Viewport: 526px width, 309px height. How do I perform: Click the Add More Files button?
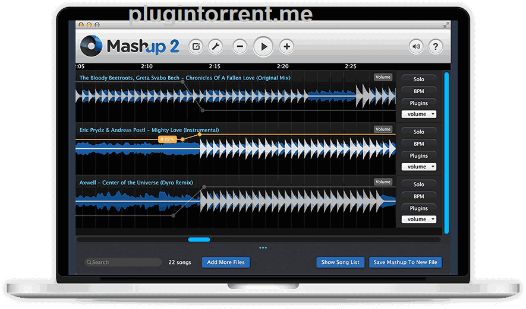pyautogui.click(x=226, y=262)
